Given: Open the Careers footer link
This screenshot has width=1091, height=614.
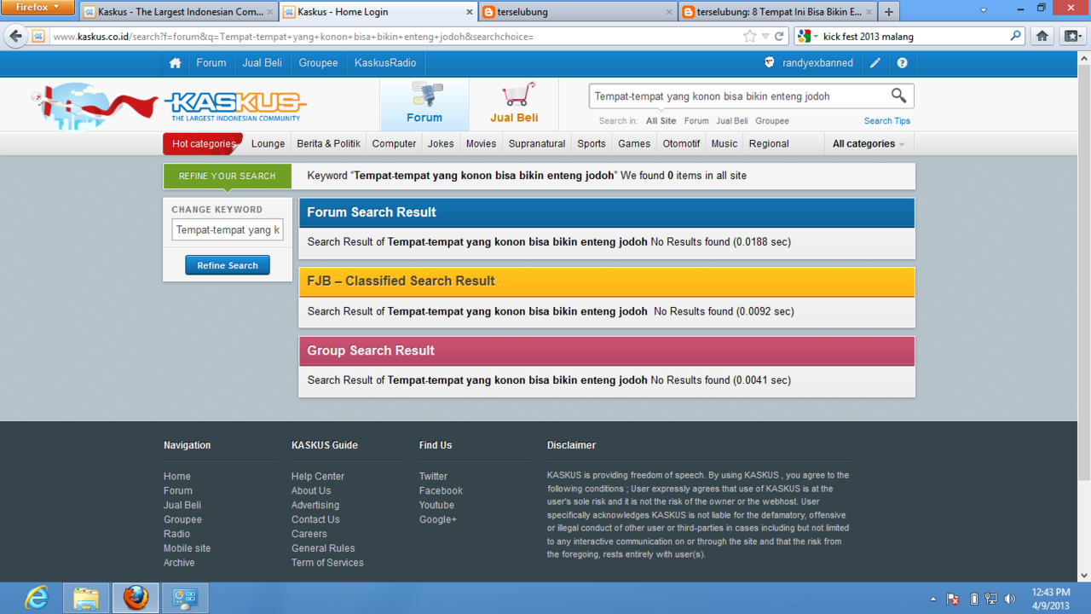Looking at the screenshot, I should coord(309,534).
